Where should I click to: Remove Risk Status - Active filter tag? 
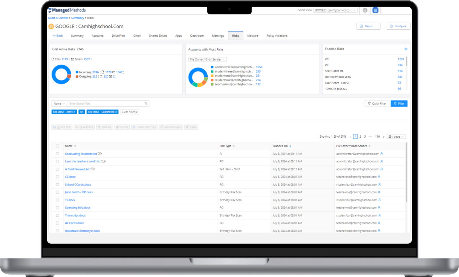click(x=74, y=112)
